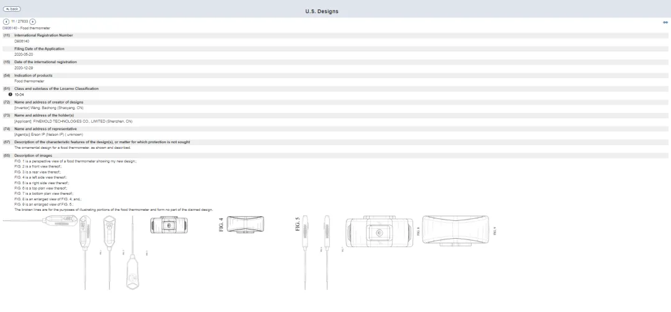Click the 11 / 27833 record counter
This screenshot has height=312, width=671.
pyautogui.click(x=20, y=21)
